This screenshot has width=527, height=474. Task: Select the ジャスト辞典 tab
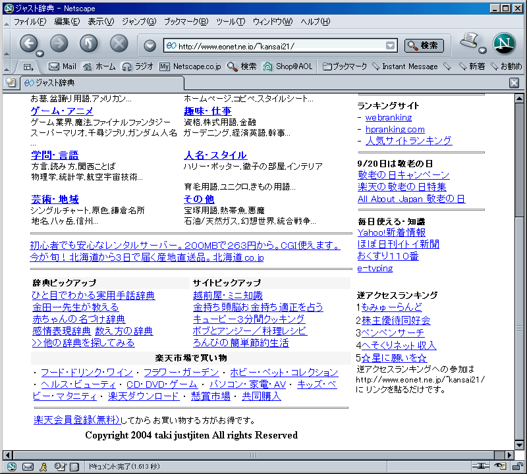(103, 83)
